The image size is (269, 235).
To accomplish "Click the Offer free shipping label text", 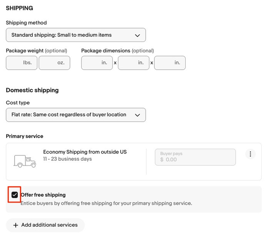I will [x=43, y=195].
